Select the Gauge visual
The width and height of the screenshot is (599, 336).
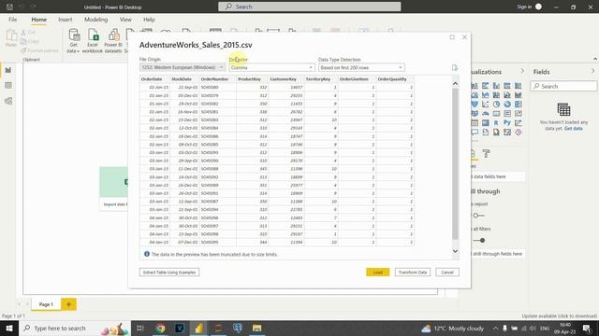[x=485, y=114]
